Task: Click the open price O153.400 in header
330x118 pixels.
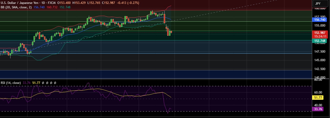Action: click(64, 3)
